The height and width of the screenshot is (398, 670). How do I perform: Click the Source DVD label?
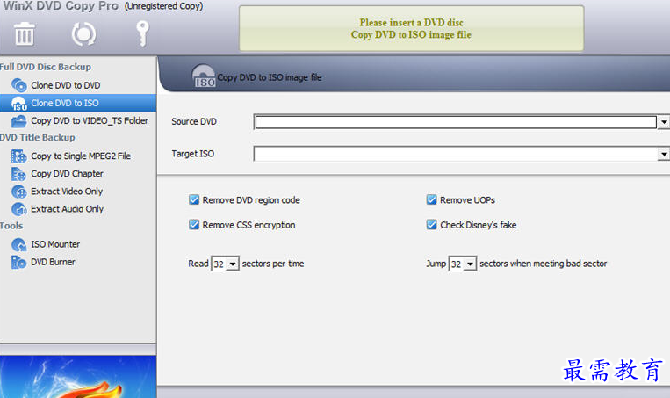click(x=194, y=121)
